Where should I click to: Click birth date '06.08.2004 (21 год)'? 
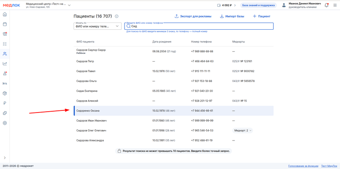click(164, 51)
